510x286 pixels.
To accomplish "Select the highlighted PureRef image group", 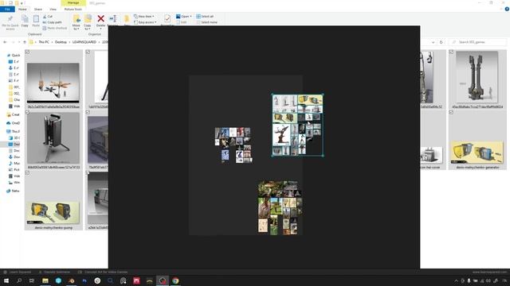I will 297,126.
